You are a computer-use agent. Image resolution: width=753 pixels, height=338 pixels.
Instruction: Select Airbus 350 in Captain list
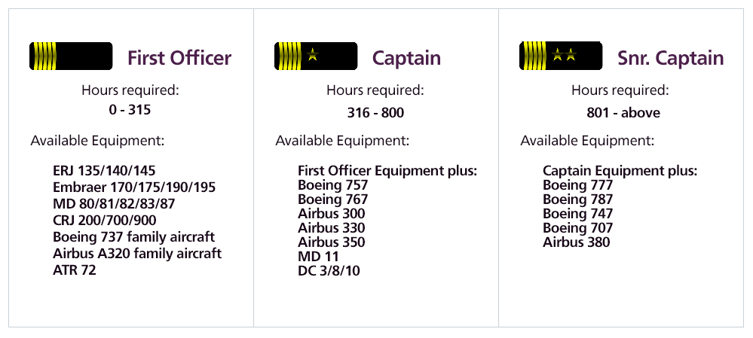[331, 242]
